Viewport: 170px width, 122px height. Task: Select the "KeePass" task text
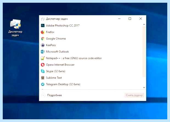click(51, 45)
